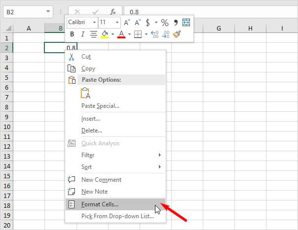Open Fill Color dropdown arrow

tap(112, 34)
